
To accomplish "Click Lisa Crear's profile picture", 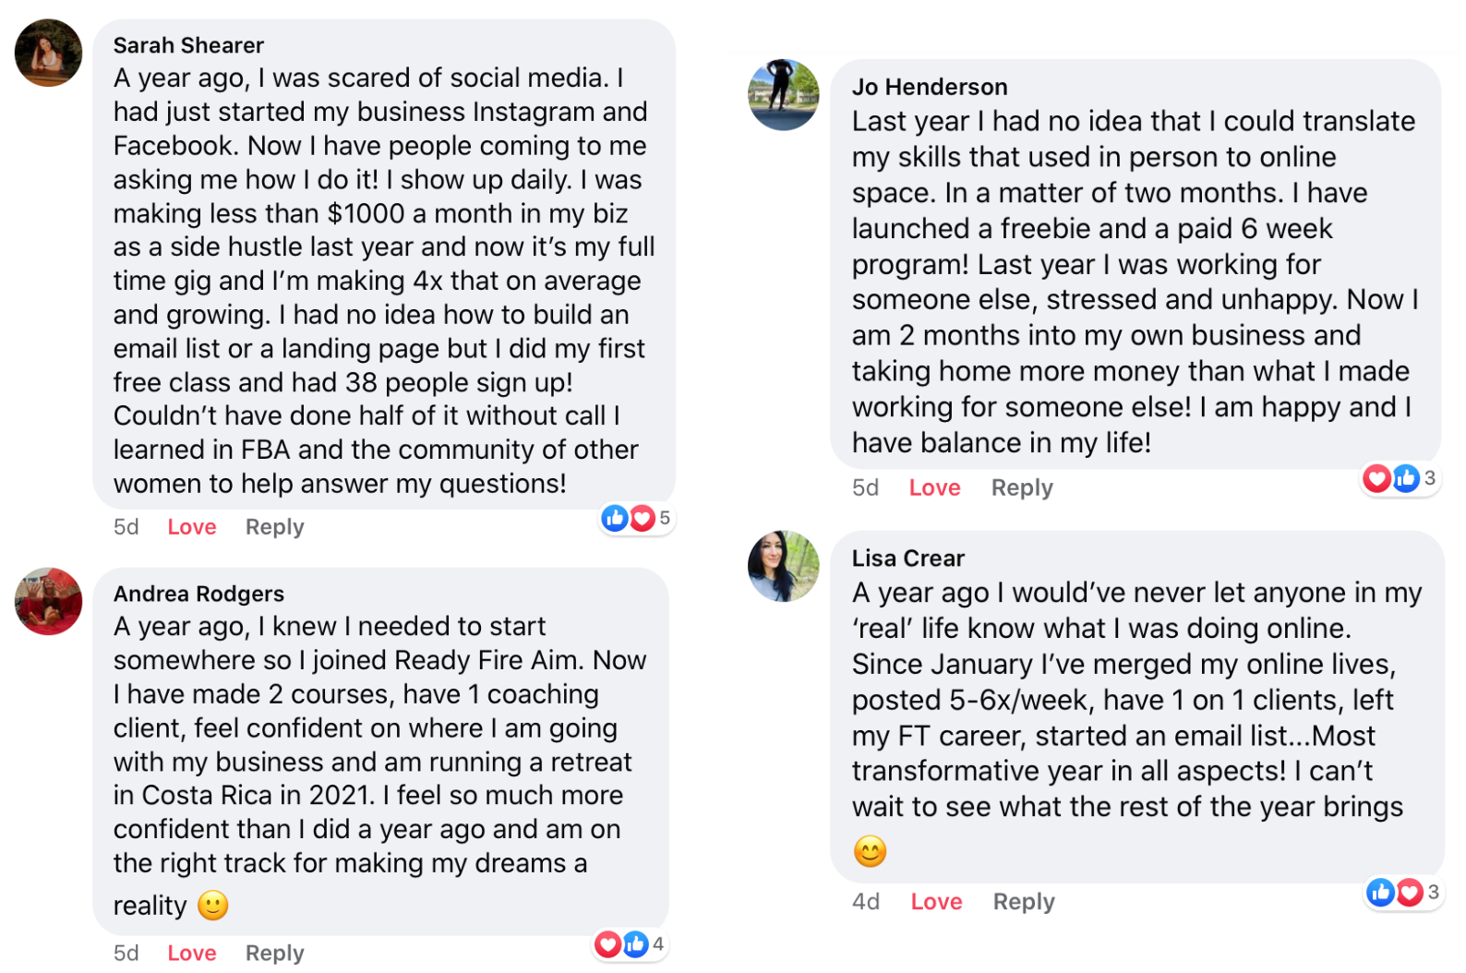I will [783, 566].
